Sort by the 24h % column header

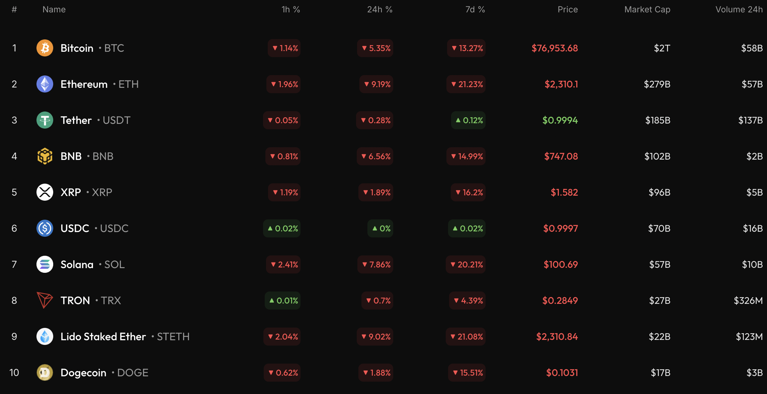pyautogui.click(x=379, y=9)
